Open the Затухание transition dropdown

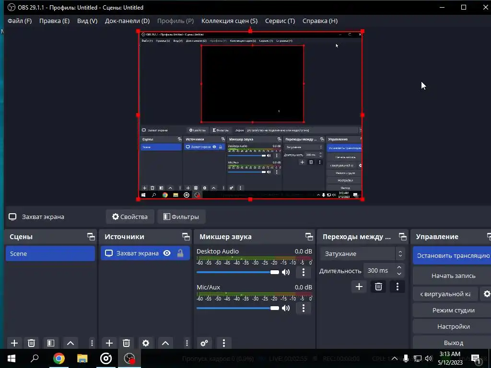click(362, 254)
